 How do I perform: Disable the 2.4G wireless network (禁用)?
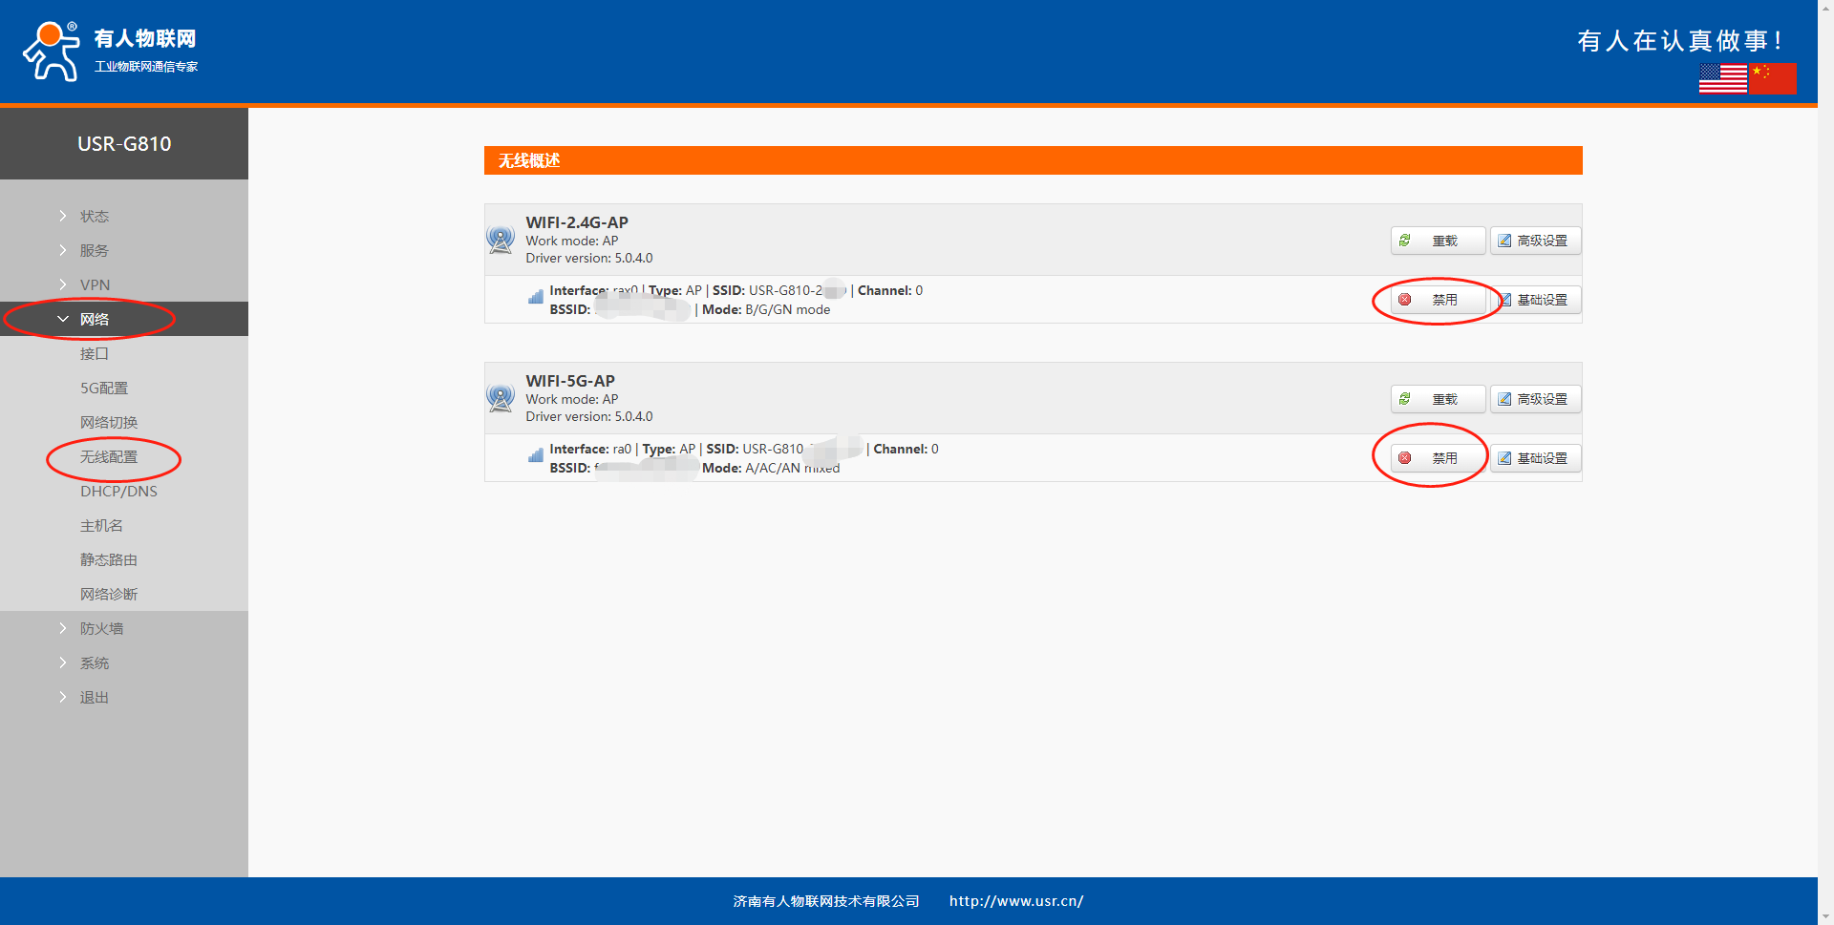tap(1438, 300)
